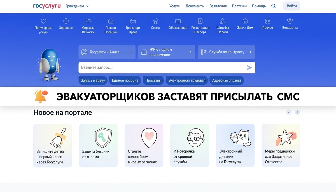Open the Документы menu item
This screenshot has width=336, height=192.
pos(195,6)
